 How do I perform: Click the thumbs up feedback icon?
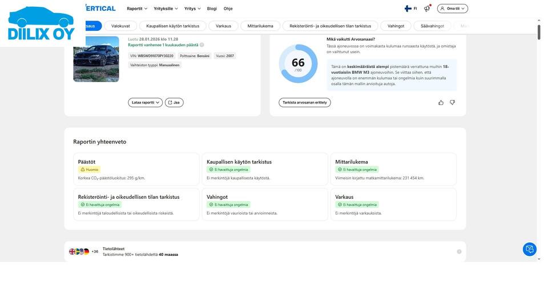(441, 102)
